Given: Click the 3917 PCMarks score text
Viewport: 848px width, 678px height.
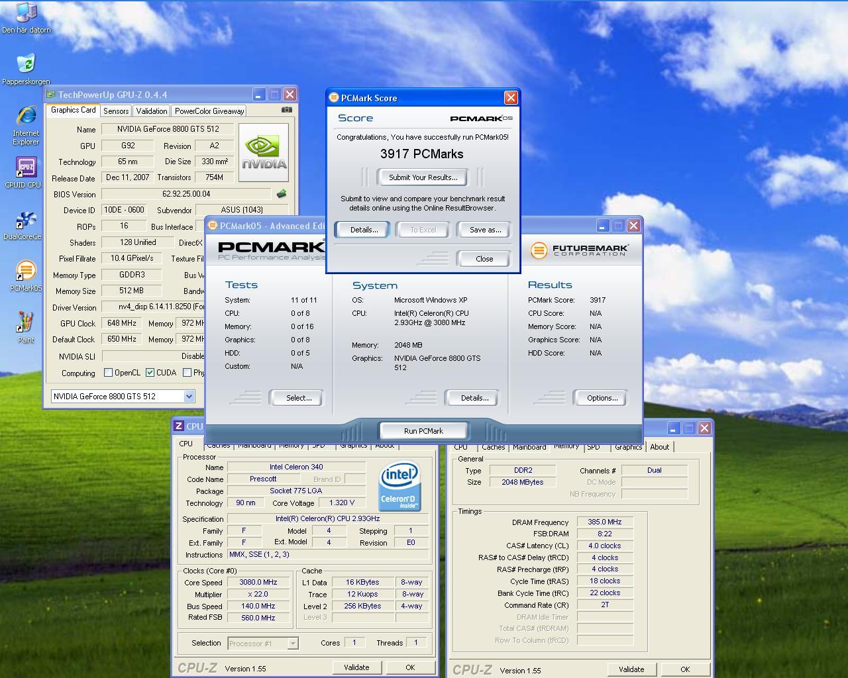Looking at the screenshot, I should 422,154.
